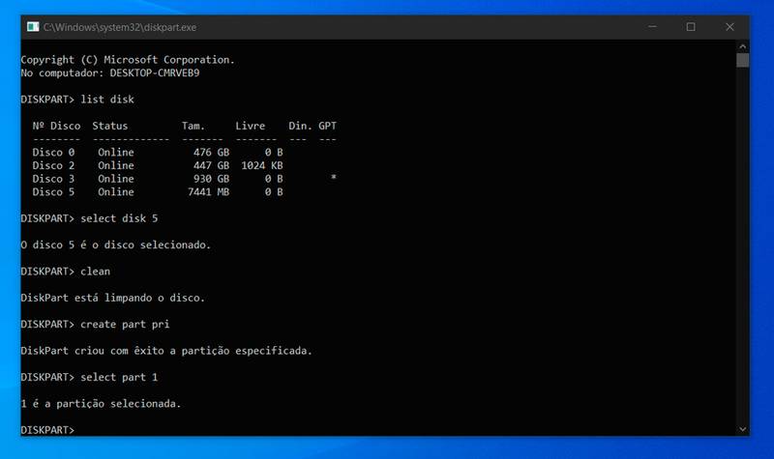Click the 7441 MB size value
Image resolution: width=774 pixels, height=459 pixels.
point(208,192)
